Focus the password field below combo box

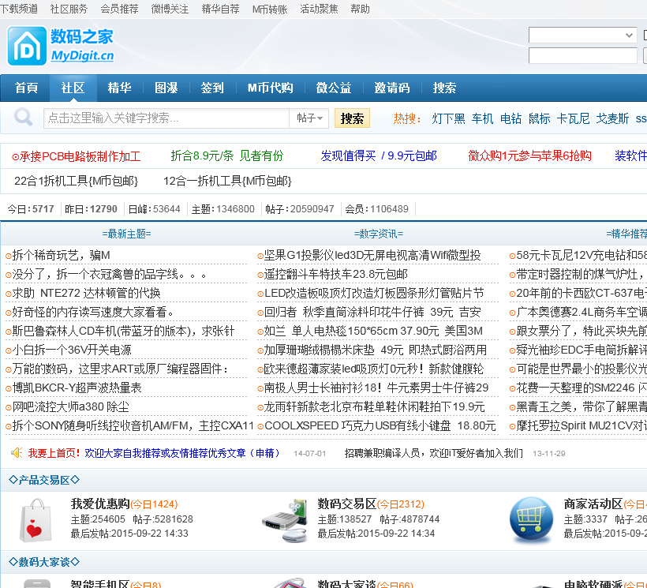click(582, 55)
